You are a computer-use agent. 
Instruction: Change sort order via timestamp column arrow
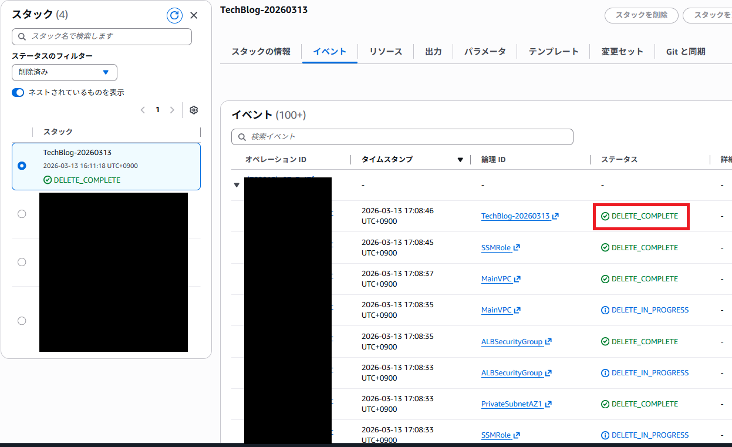tap(460, 159)
